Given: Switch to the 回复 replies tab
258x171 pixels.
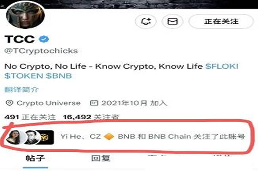Looking at the screenshot, I should [x=101, y=158].
